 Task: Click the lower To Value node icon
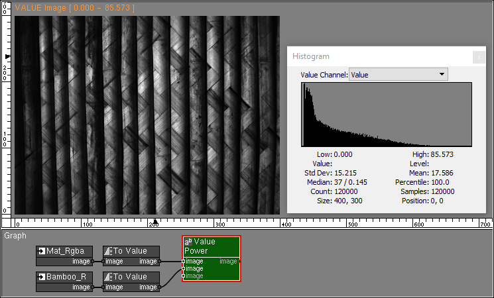pyautogui.click(x=109, y=277)
